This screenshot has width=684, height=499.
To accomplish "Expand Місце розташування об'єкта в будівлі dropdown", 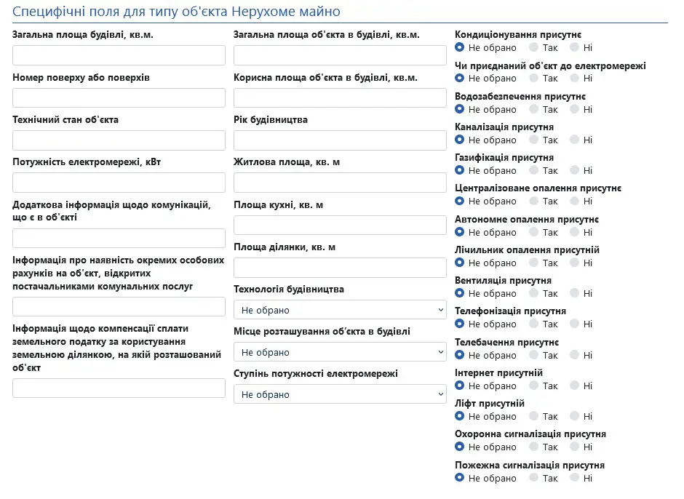I will [340, 352].
